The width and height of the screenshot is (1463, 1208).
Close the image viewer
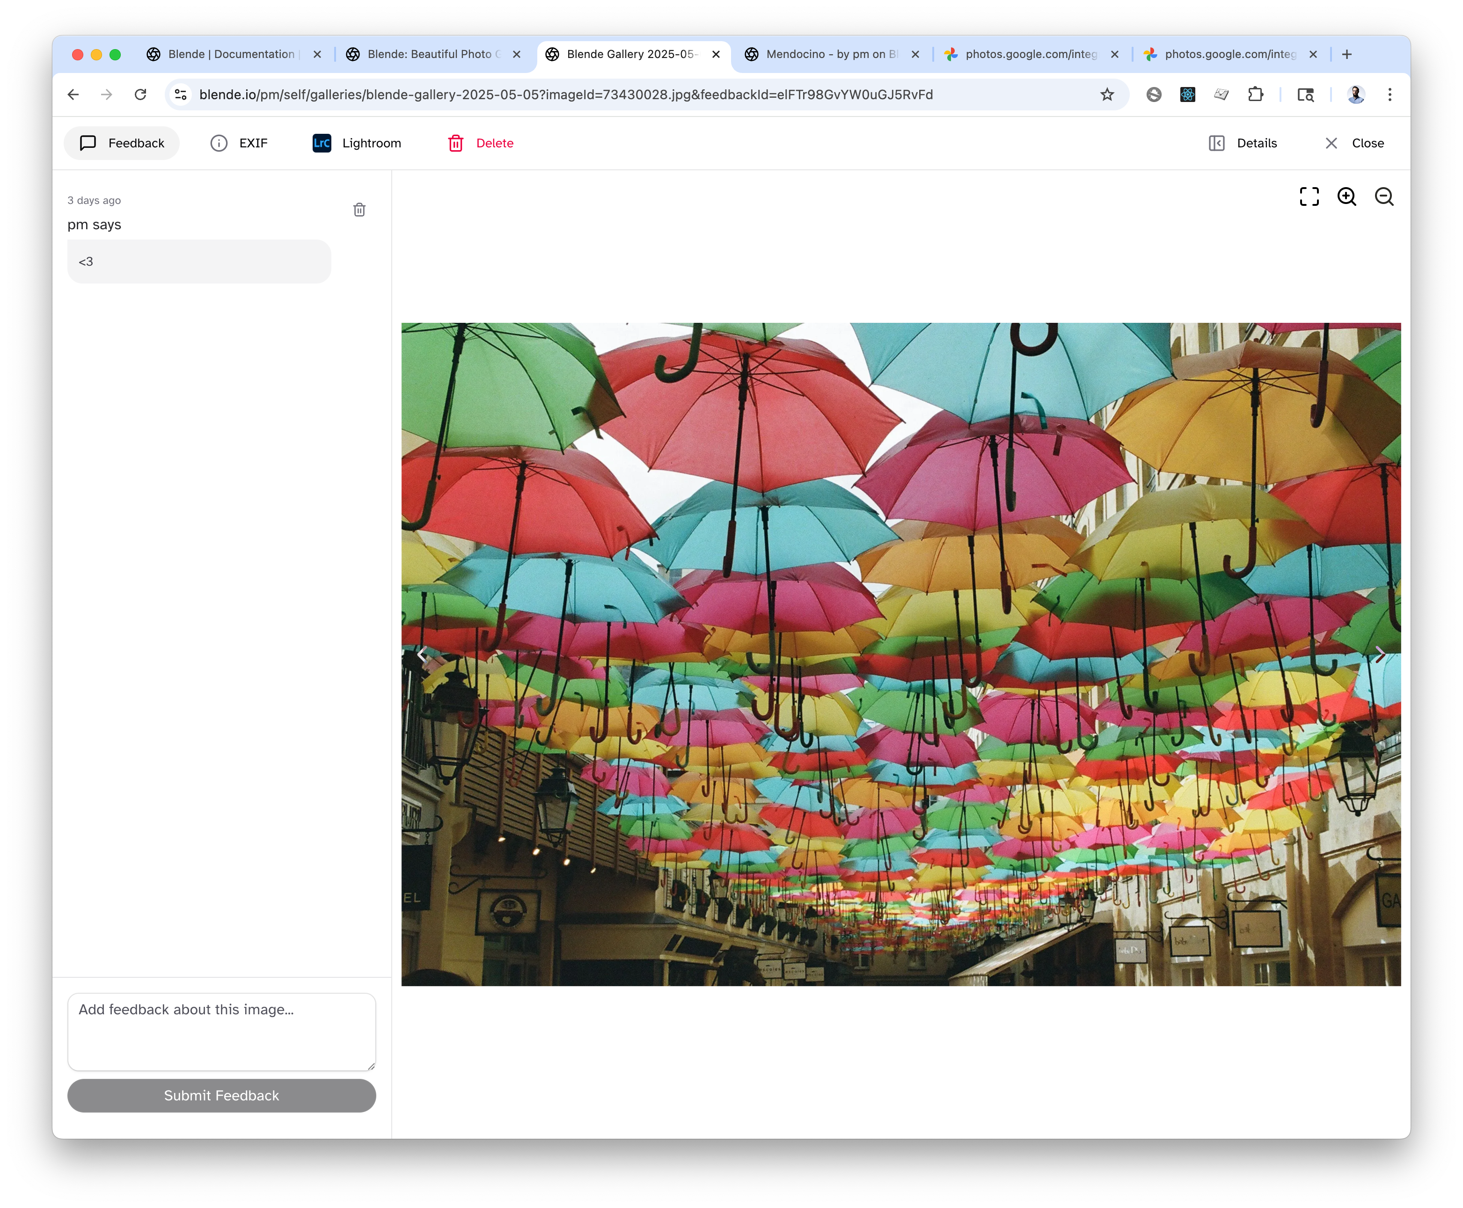(x=1354, y=143)
